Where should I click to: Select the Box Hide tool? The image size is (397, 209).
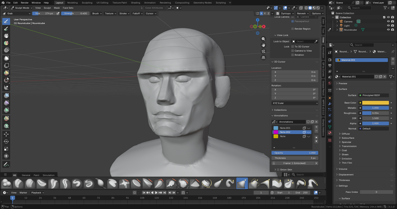6,66
